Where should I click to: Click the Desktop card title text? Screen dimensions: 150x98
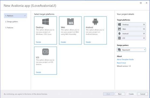click(40, 27)
